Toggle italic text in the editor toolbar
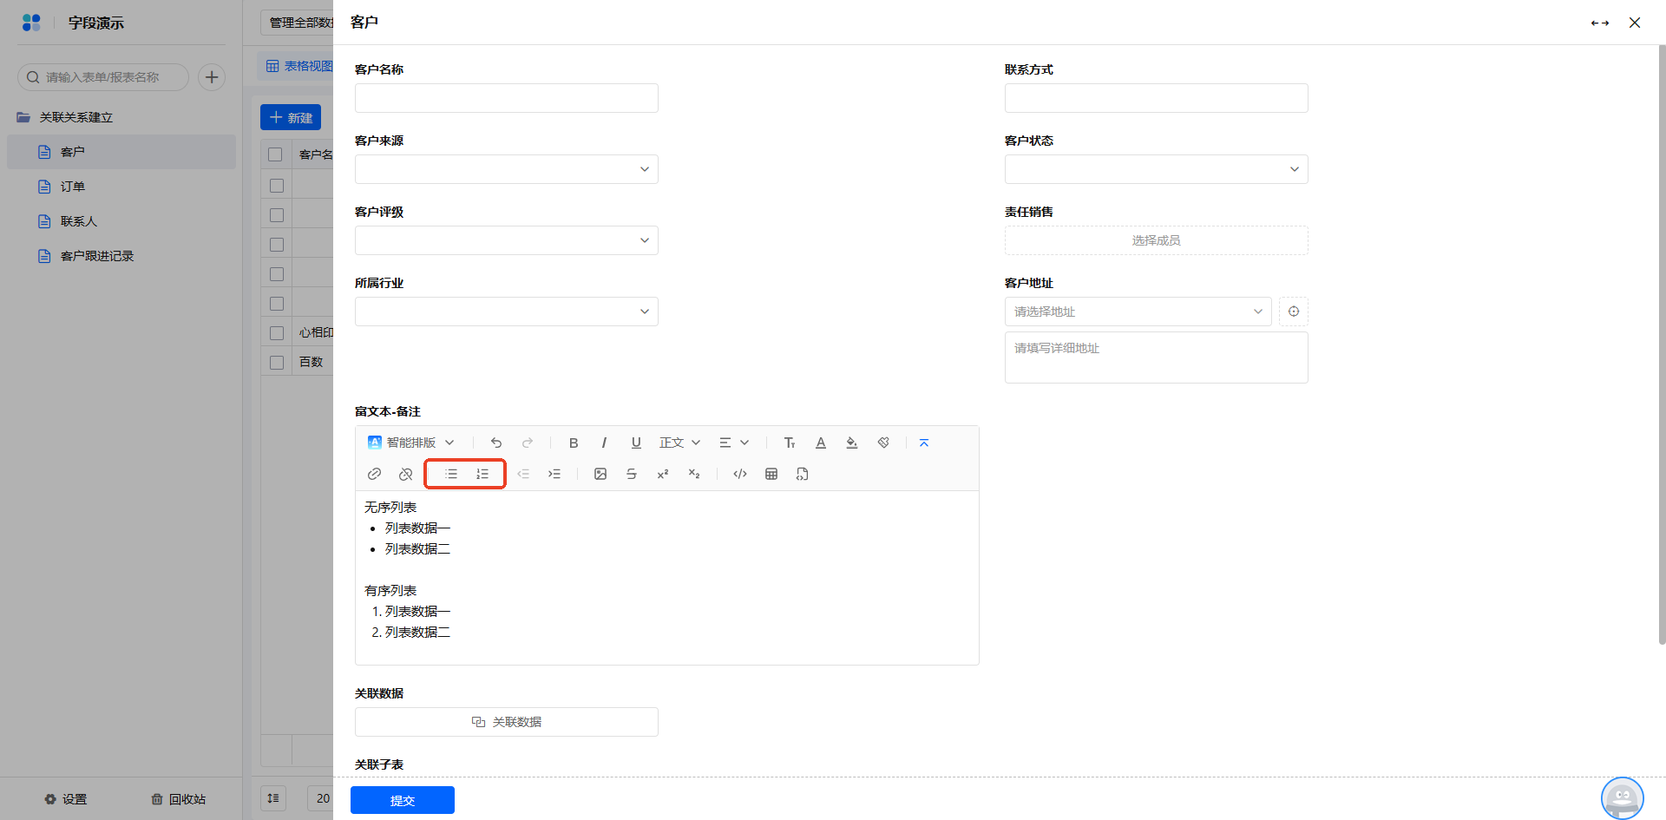 [x=604, y=443]
